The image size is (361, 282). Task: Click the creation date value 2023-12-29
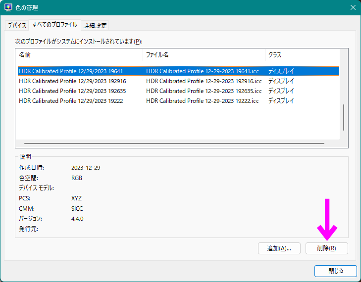(x=86, y=168)
